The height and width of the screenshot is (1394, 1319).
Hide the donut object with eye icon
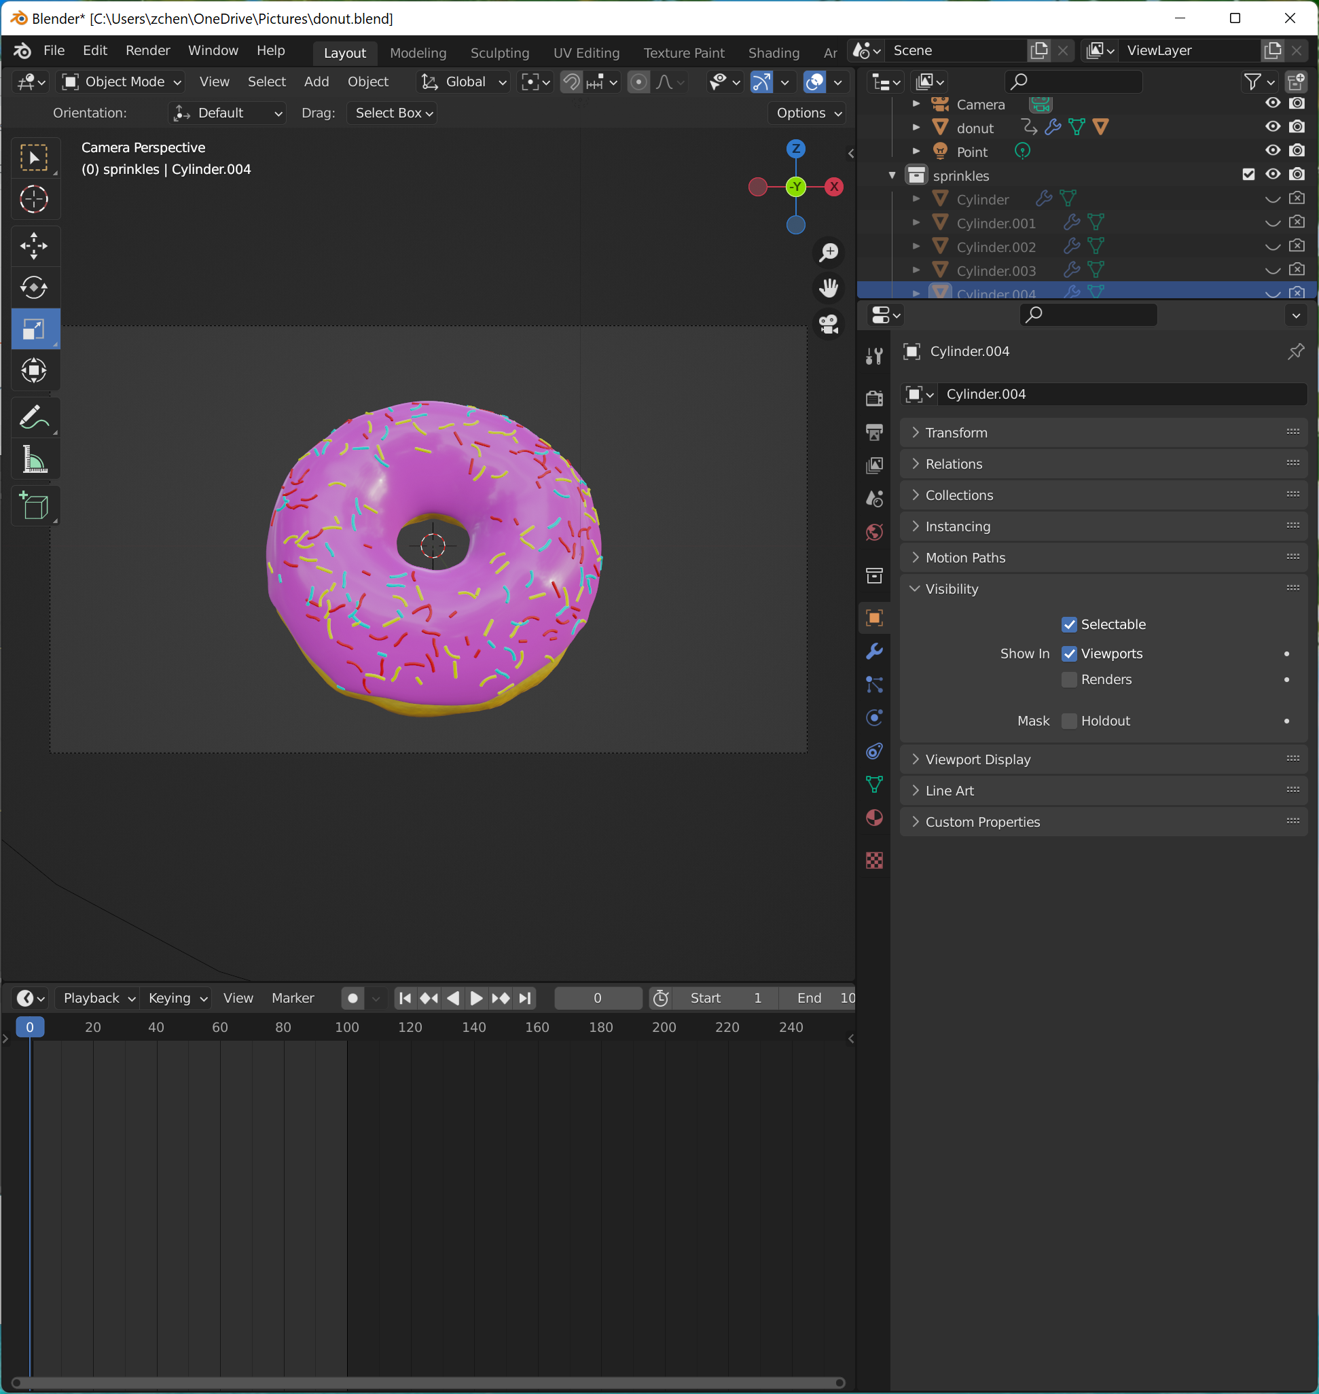[1272, 127]
